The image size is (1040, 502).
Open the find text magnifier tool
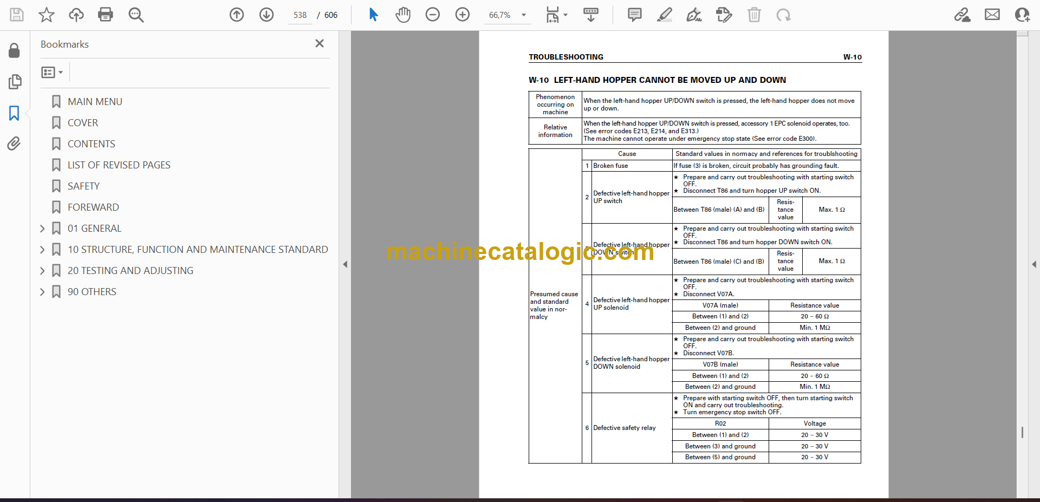(x=136, y=15)
